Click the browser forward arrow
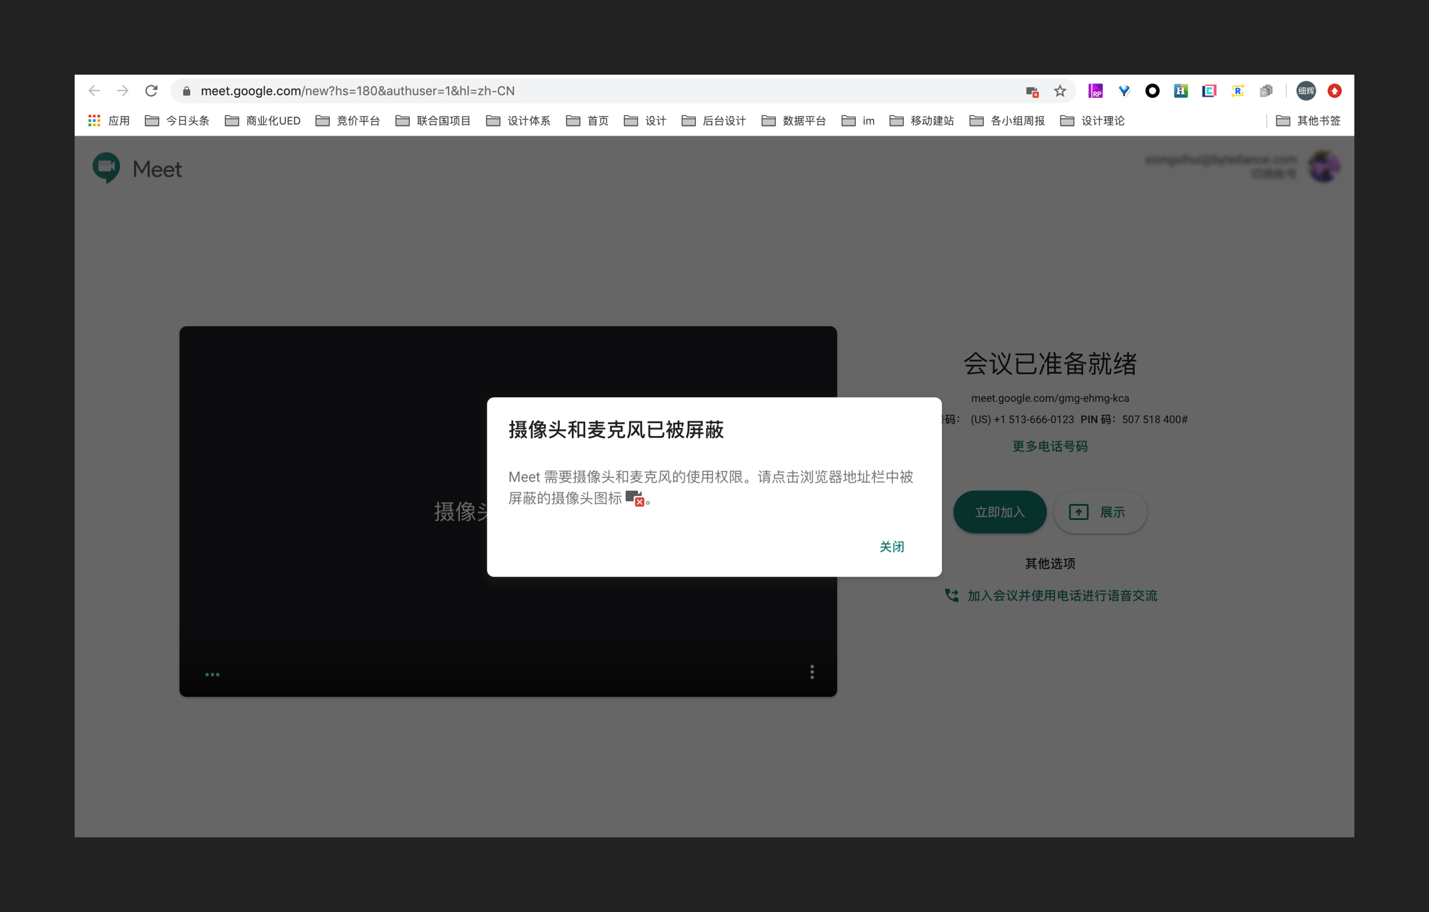The image size is (1429, 912). (123, 91)
